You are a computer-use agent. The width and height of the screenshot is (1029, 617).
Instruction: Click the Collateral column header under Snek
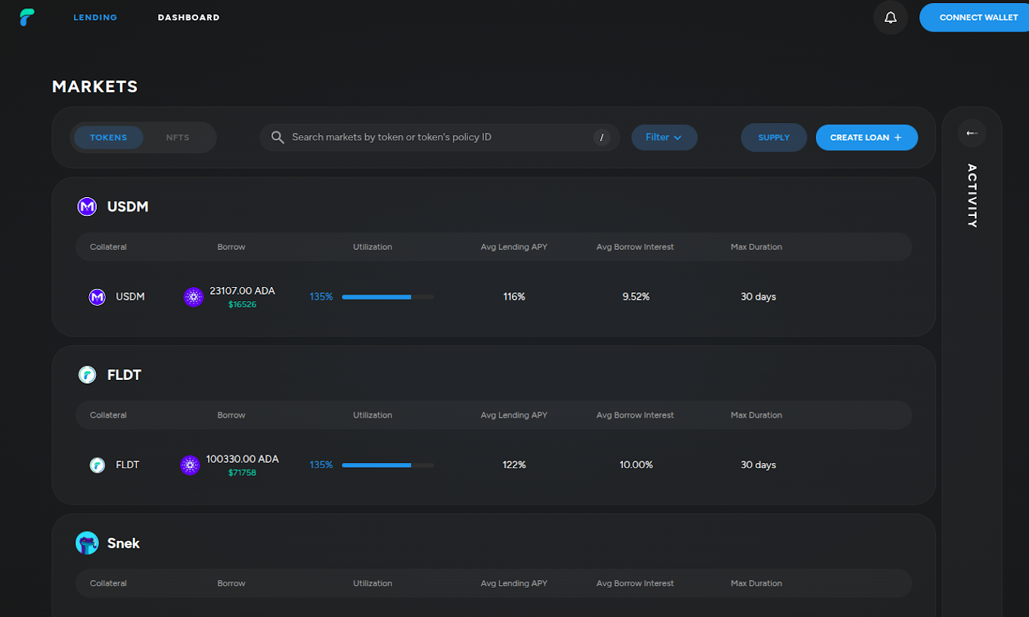[108, 584]
